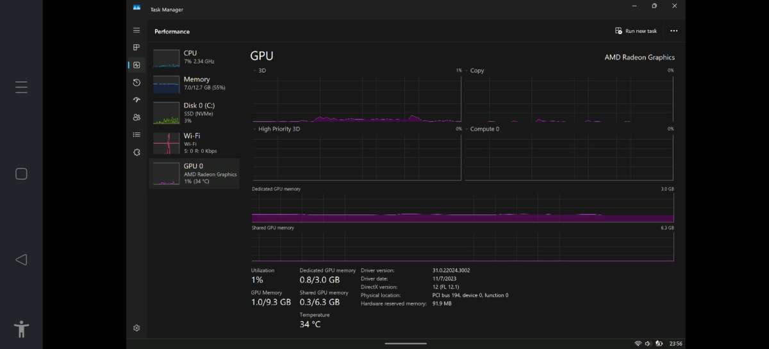Viewport: 769px width, 349px height.
Task: Open Wi-Fi icon in taskbar tray
Action: point(638,344)
